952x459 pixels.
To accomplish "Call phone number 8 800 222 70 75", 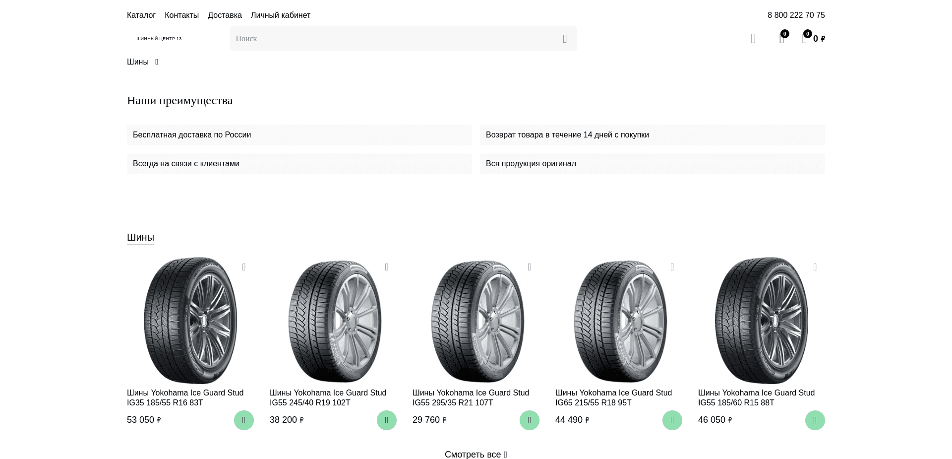I will [796, 15].
